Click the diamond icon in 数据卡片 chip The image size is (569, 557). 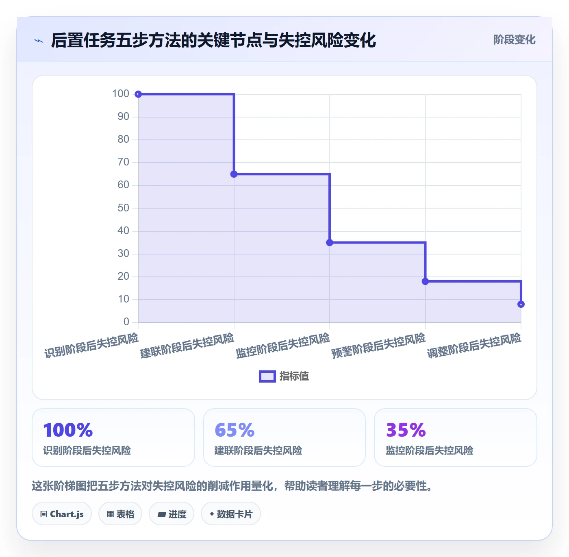pos(212,514)
